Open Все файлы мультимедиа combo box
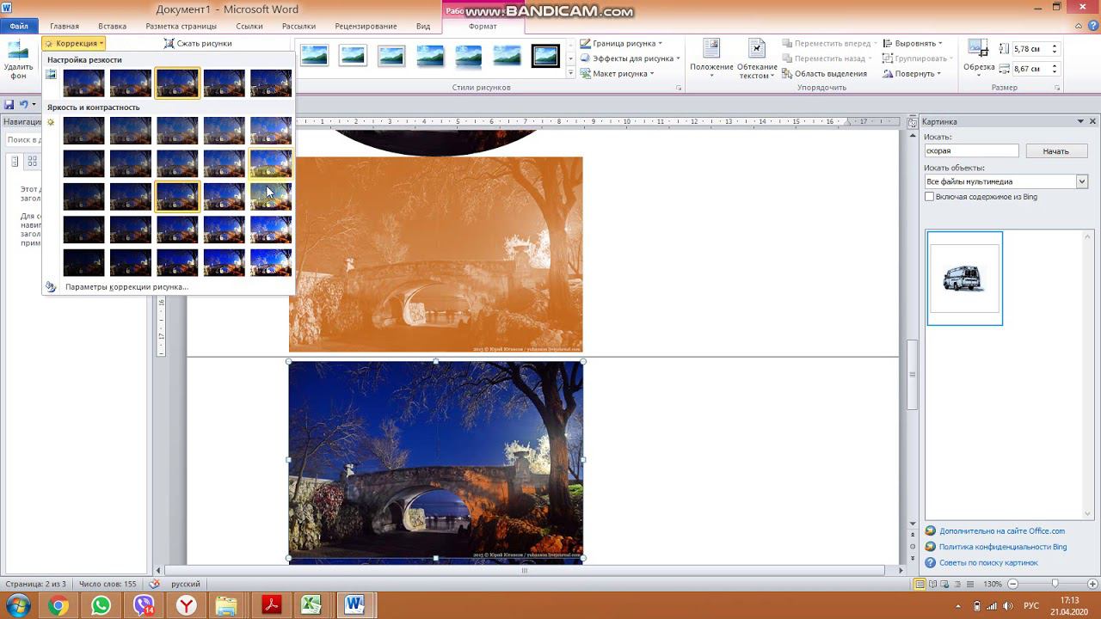 1006,181
